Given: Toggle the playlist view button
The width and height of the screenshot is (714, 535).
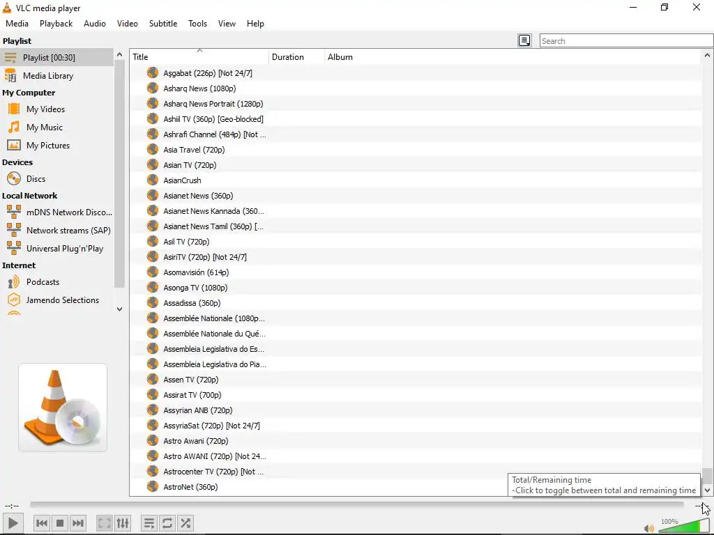Looking at the screenshot, I should point(149,523).
